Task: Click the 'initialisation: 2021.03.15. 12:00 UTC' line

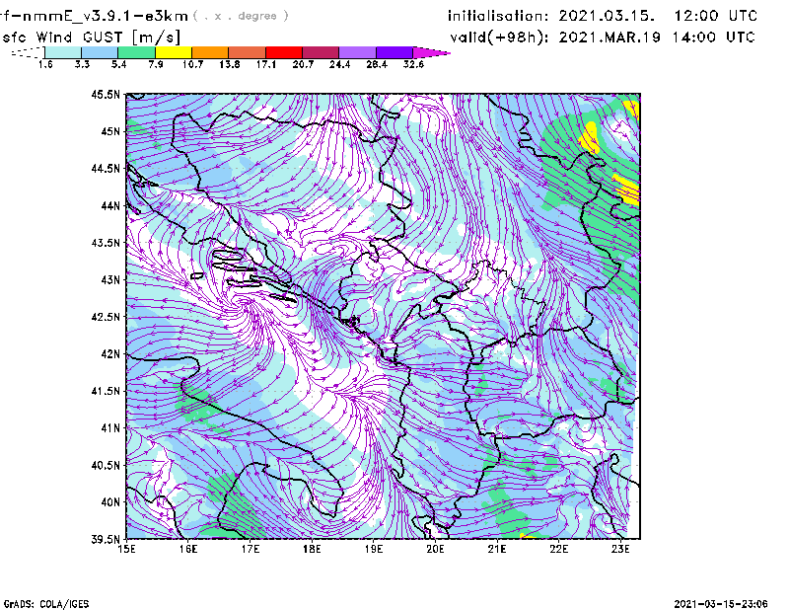Action: [x=603, y=16]
